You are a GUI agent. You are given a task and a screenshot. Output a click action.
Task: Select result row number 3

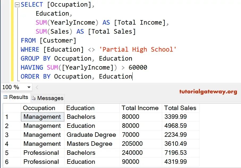pos(12,135)
